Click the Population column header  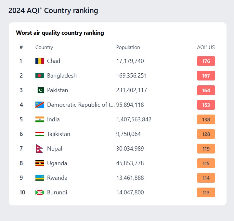(x=128, y=47)
